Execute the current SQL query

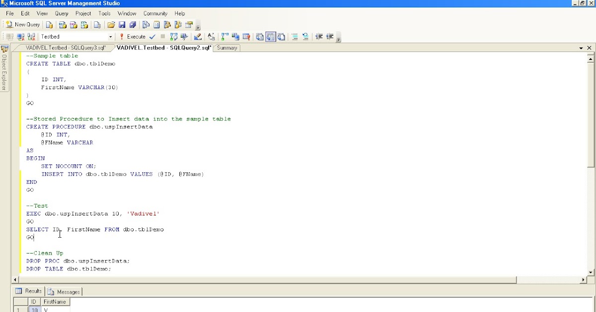tap(134, 36)
